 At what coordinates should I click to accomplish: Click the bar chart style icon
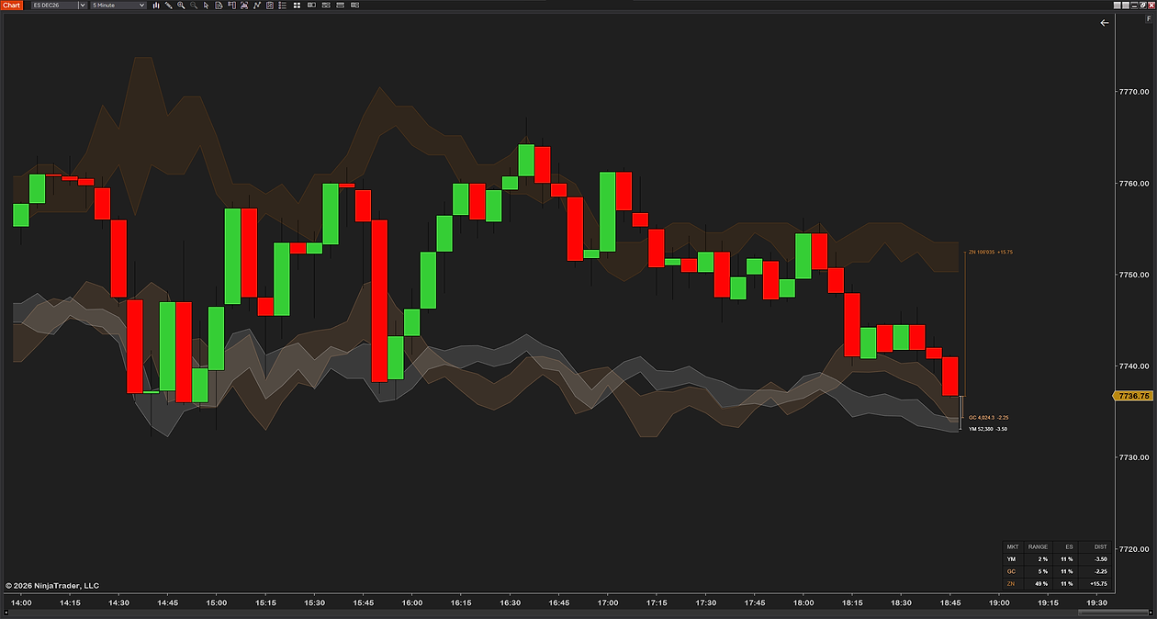coord(156,6)
